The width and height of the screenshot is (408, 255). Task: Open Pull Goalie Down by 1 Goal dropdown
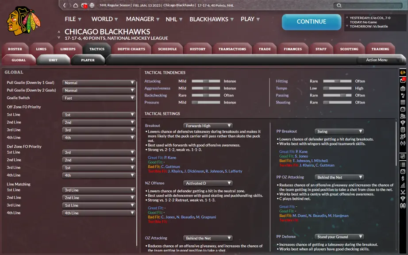click(99, 83)
